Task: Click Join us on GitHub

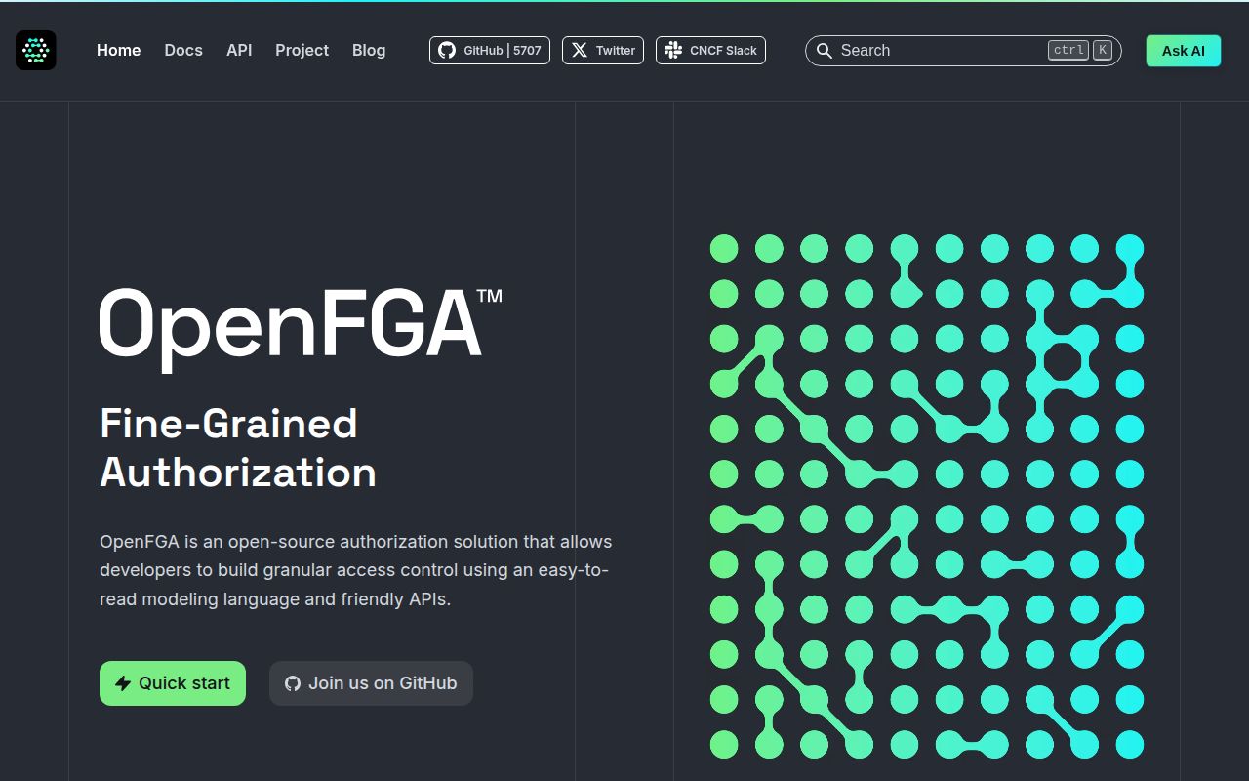Action: coord(371,683)
